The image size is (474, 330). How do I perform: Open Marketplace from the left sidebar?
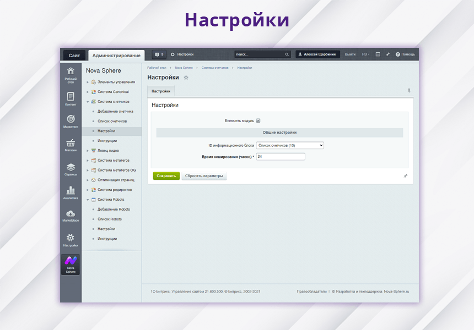point(70,215)
